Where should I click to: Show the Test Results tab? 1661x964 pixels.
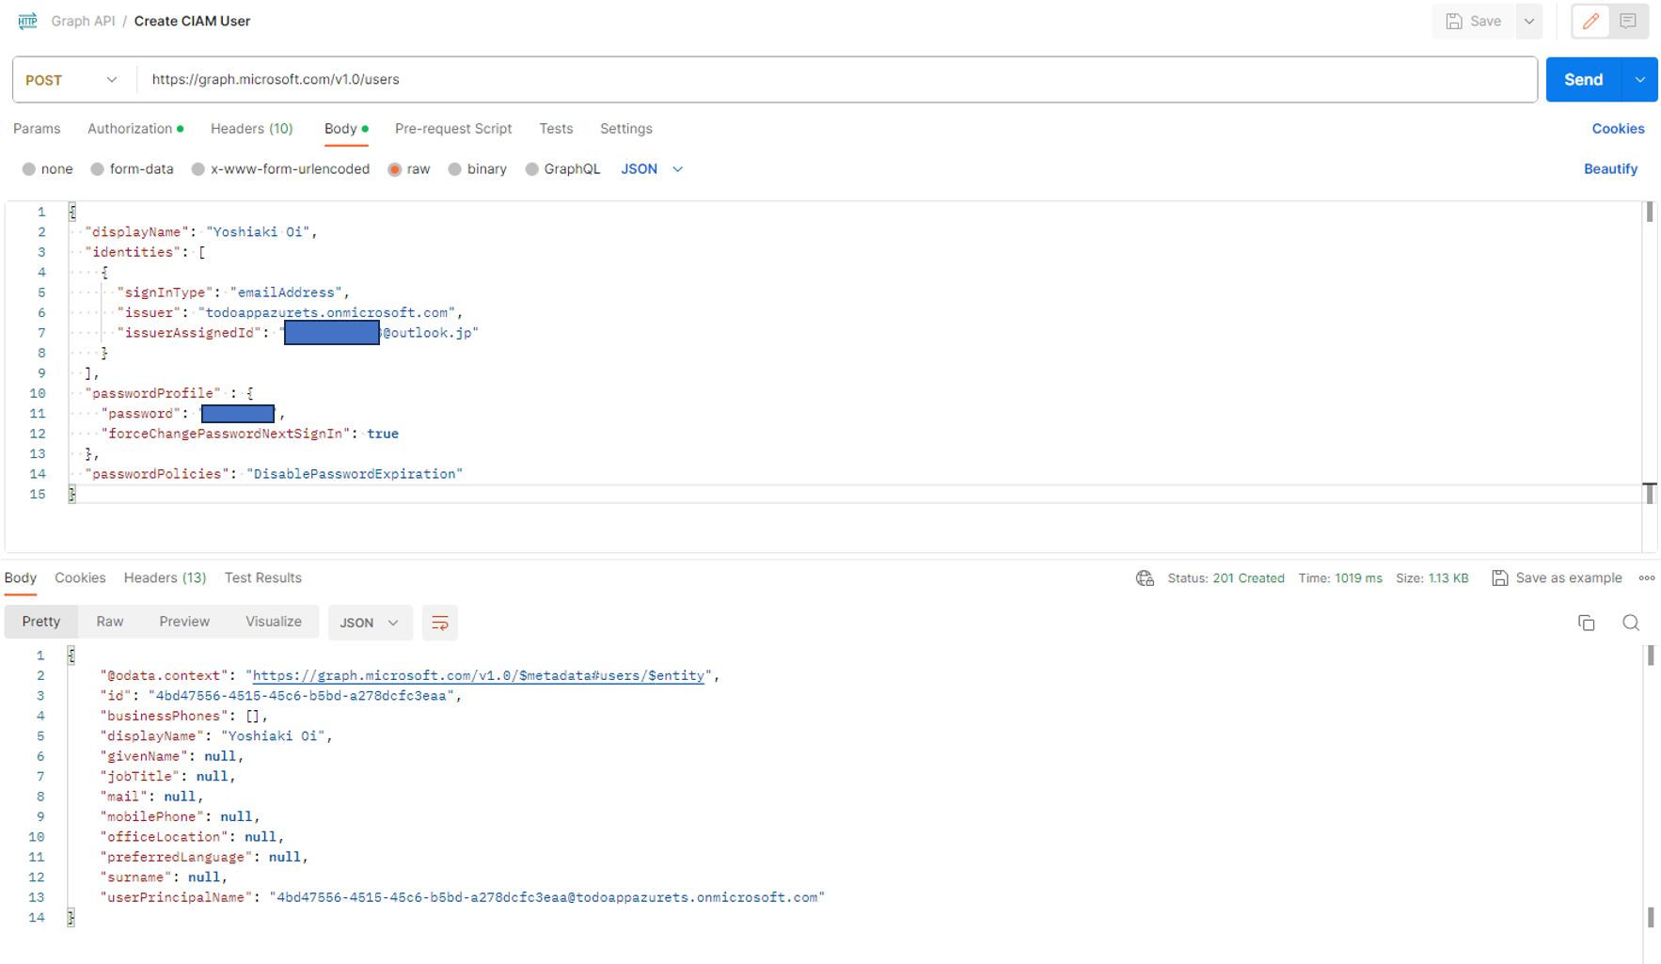pos(263,578)
